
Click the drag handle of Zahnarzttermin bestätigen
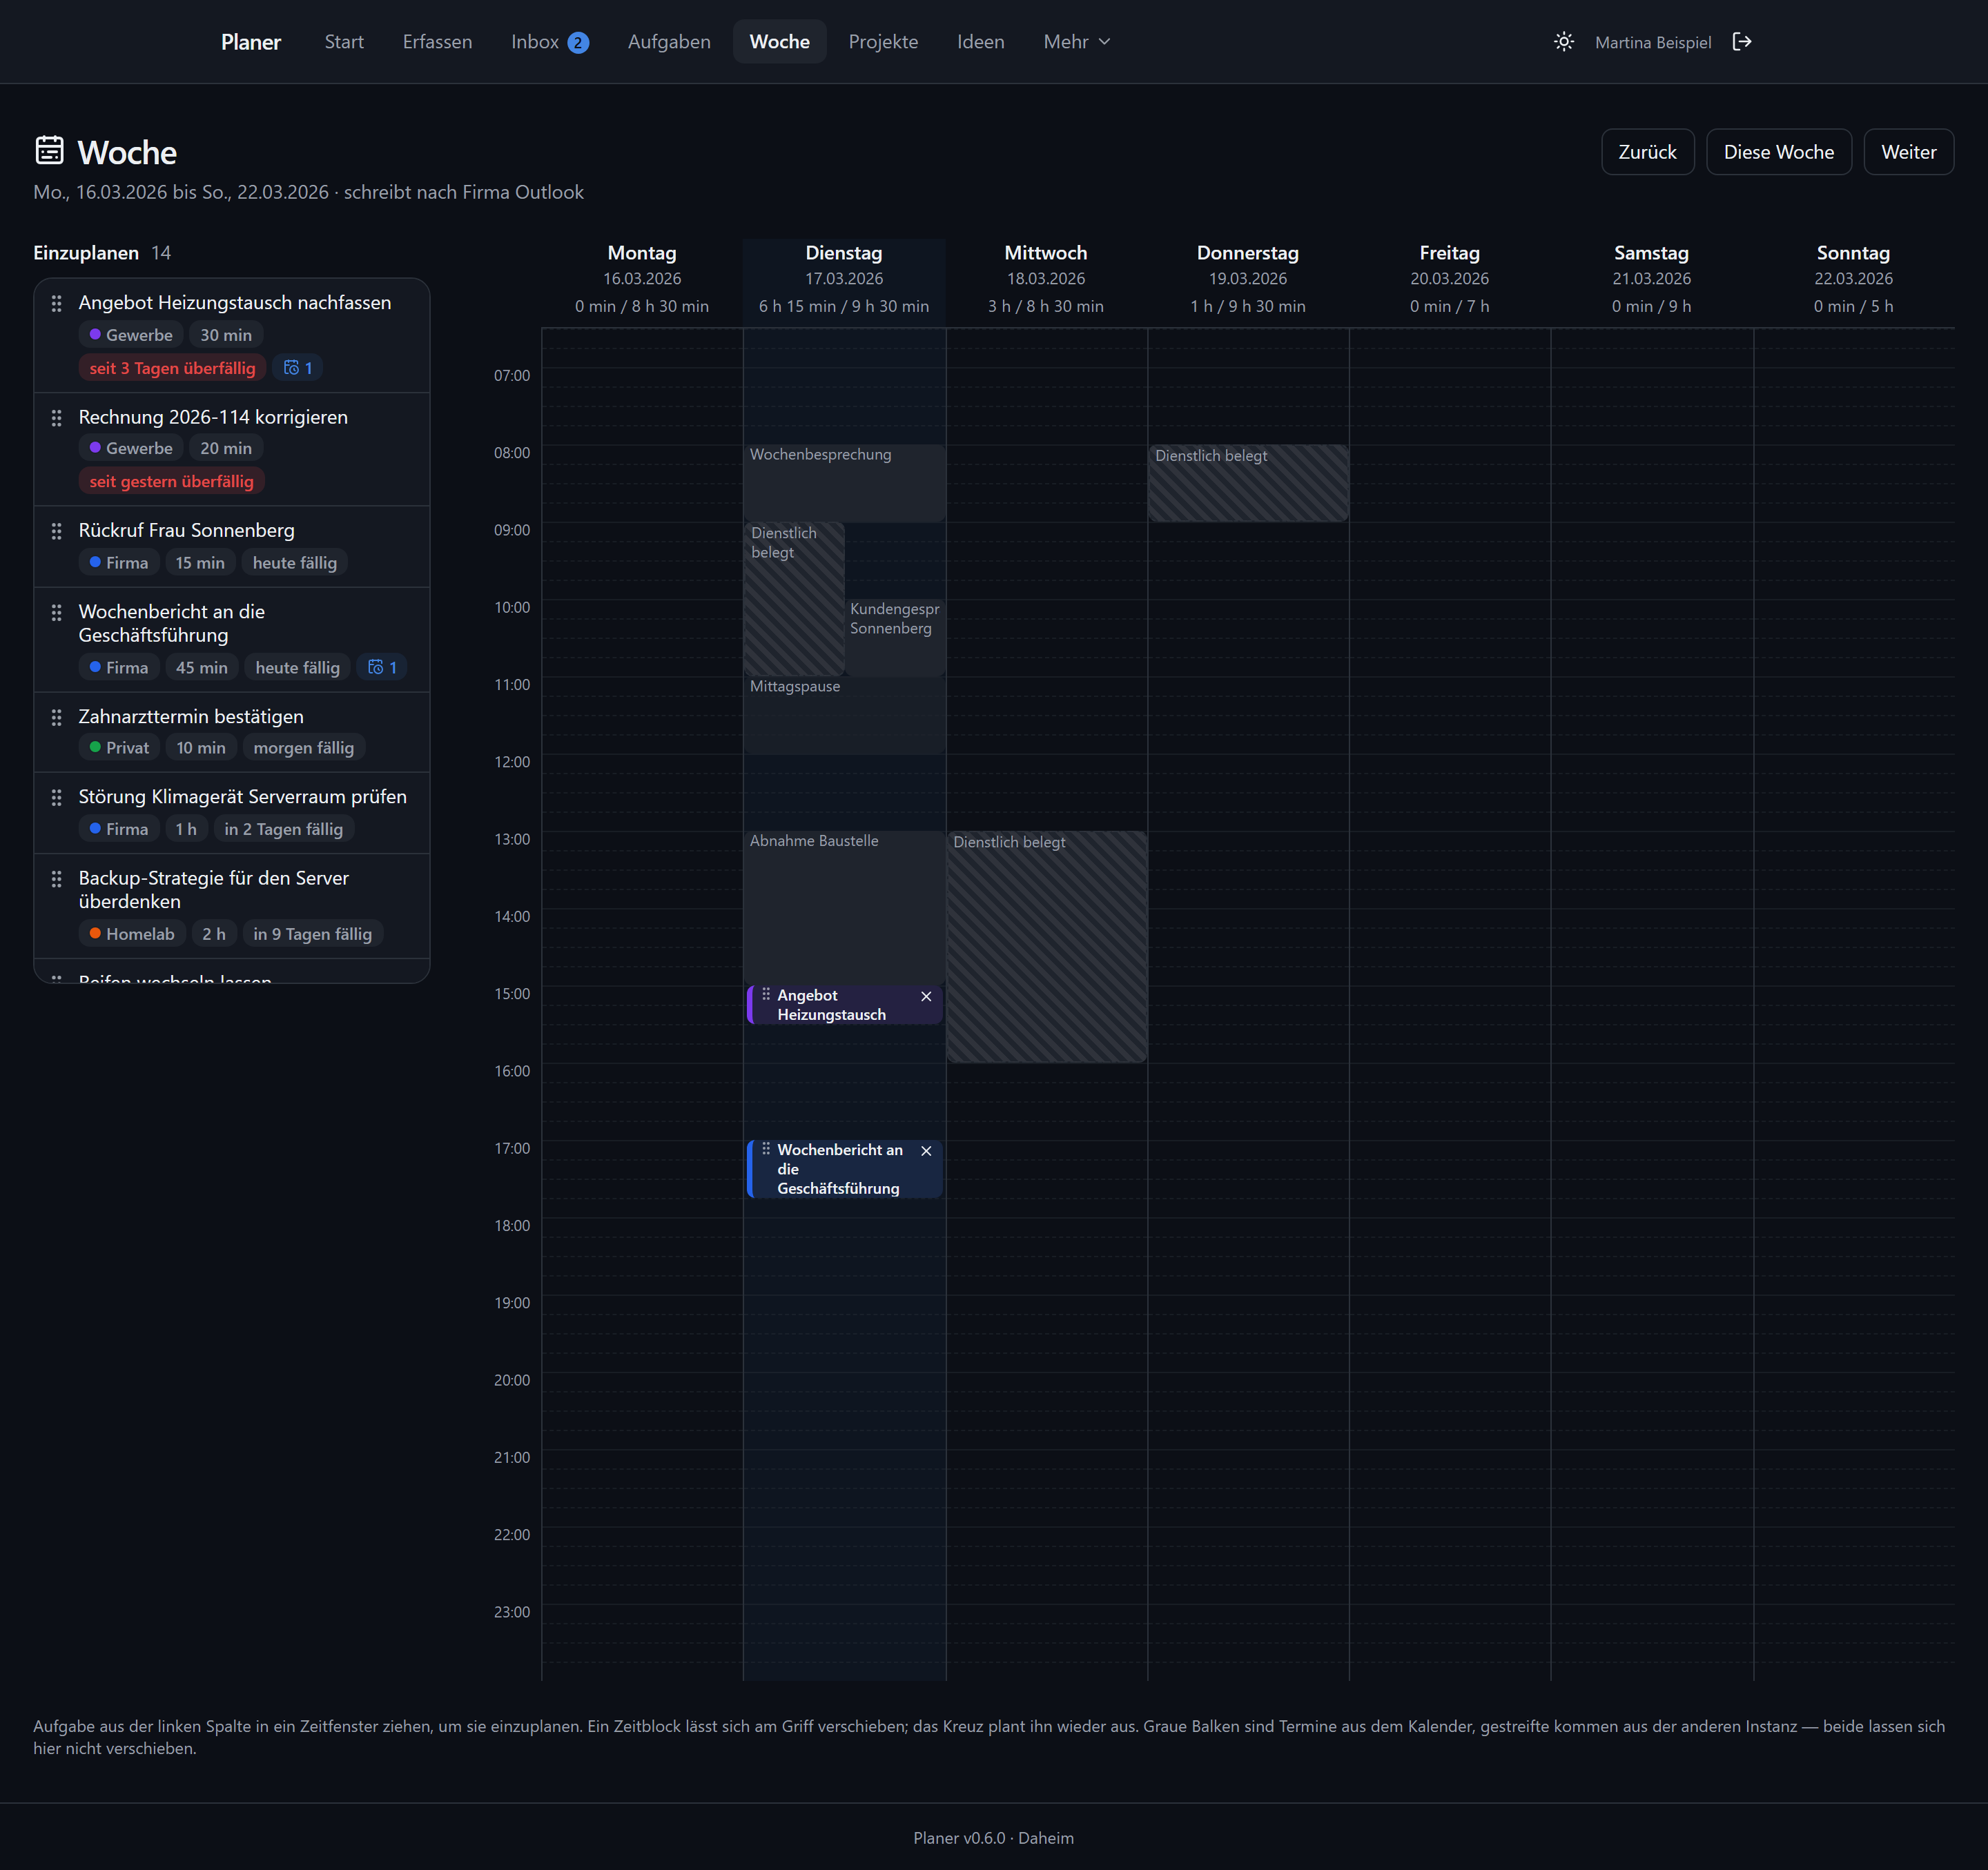coord(57,718)
